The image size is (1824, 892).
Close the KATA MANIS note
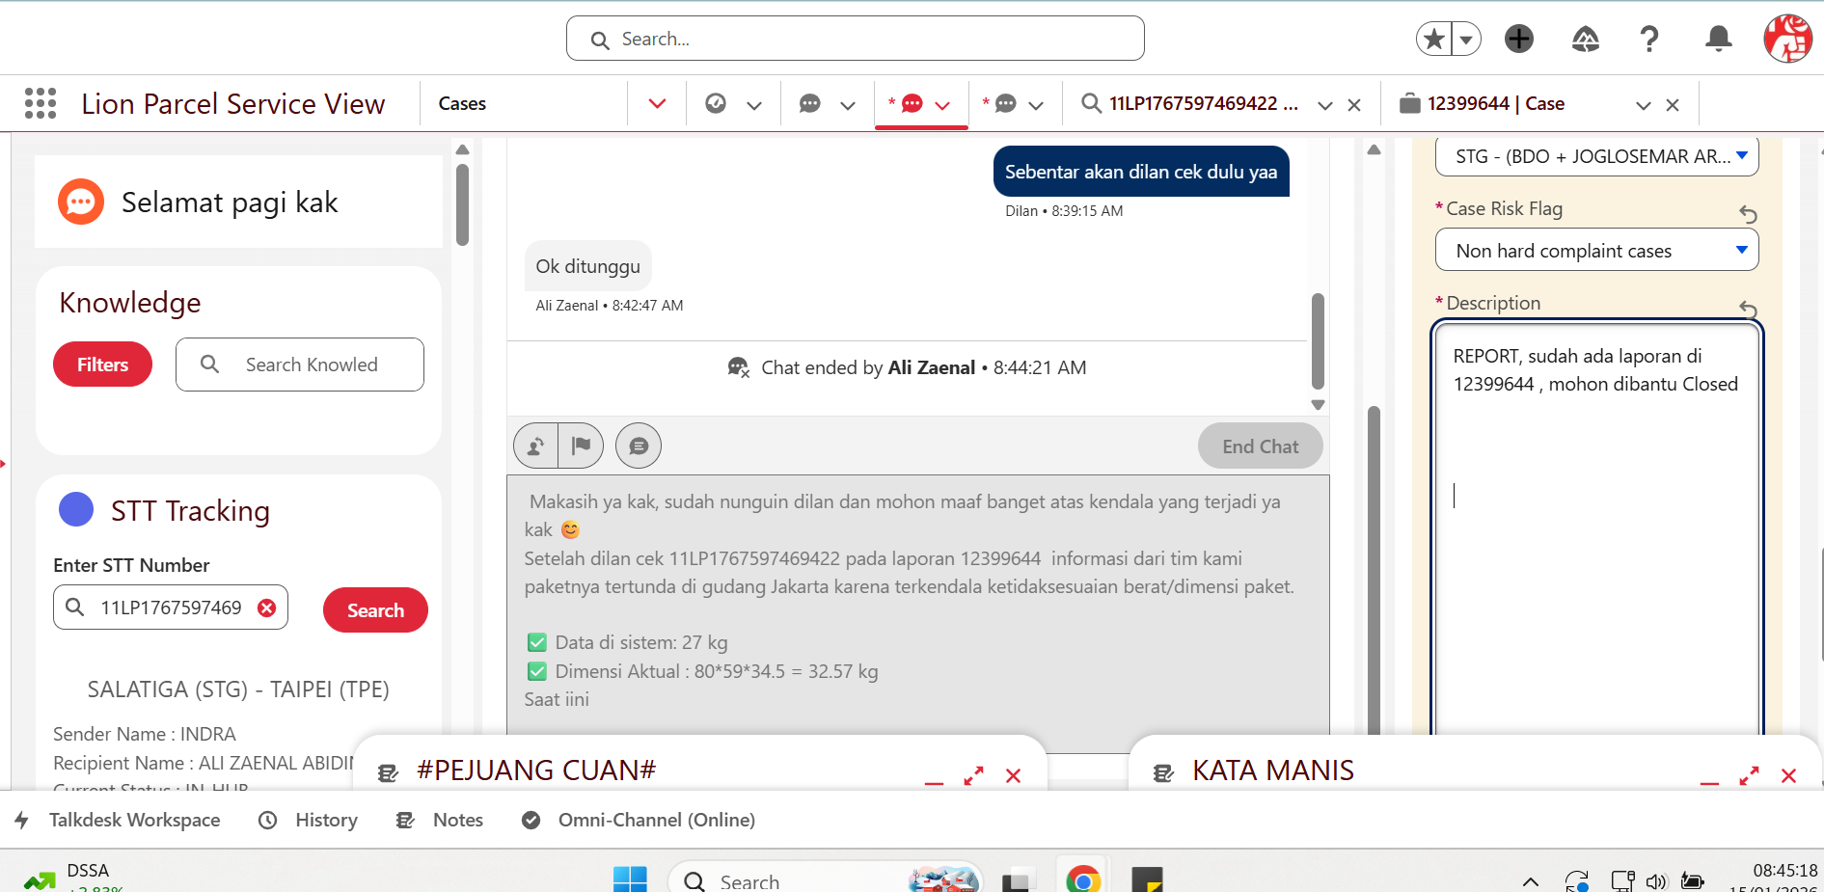[x=1788, y=775]
